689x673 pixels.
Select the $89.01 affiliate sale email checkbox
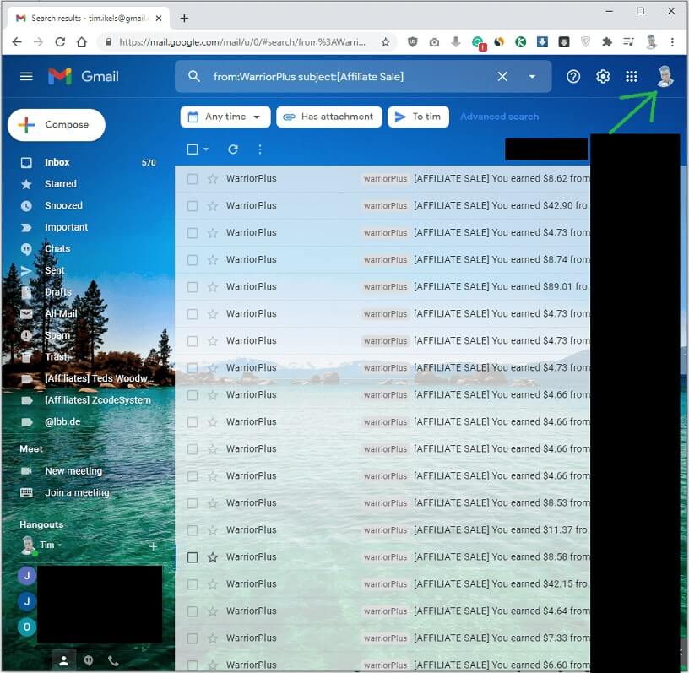tap(193, 287)
